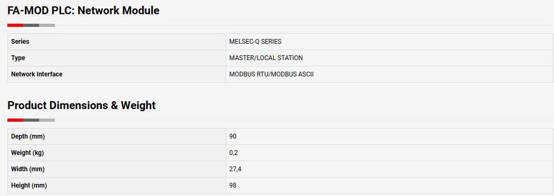
Task: Click the red underline bar beneath Product Dimensions
Action: (15, 120)
